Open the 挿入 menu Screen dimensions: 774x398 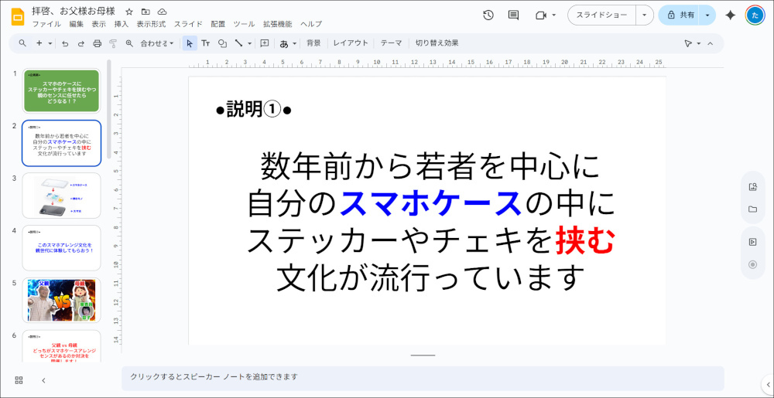(122, 25)
